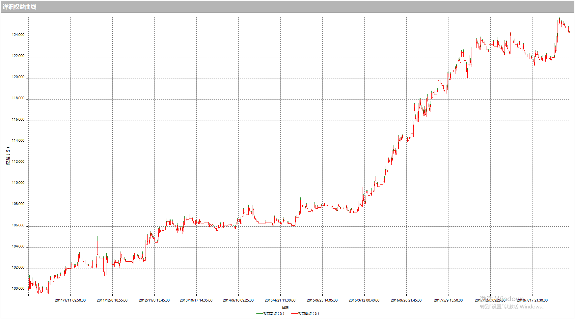Select the 2017/5/9 13:50:00 date label
This screenshot has height=319, width=575.
[x=448, y=300]
